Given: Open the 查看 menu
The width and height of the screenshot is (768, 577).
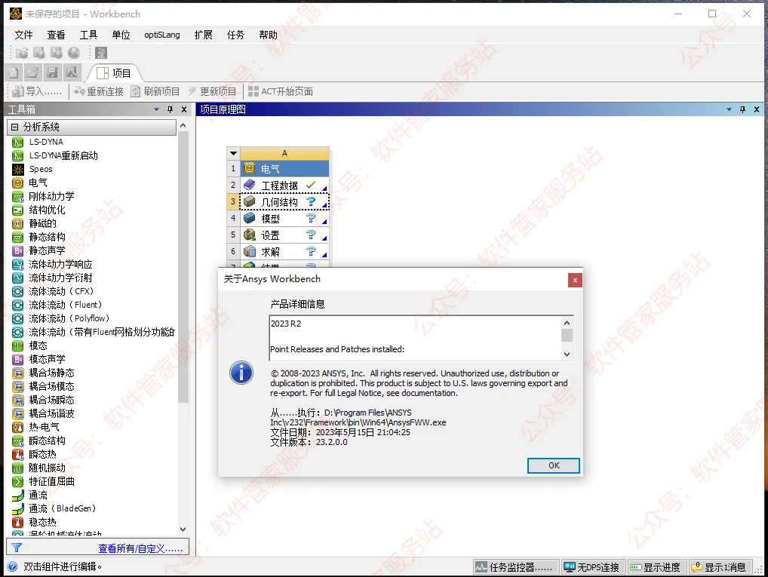Looking at the screenshot, I should click(x=56, y=35).
